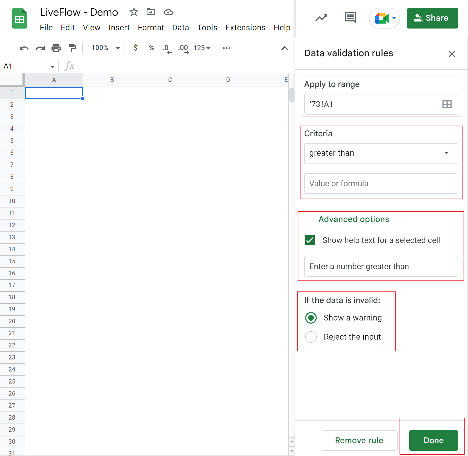Open the Data menu
This screenshot has width=468, height=456.
(x=181, y=27)
